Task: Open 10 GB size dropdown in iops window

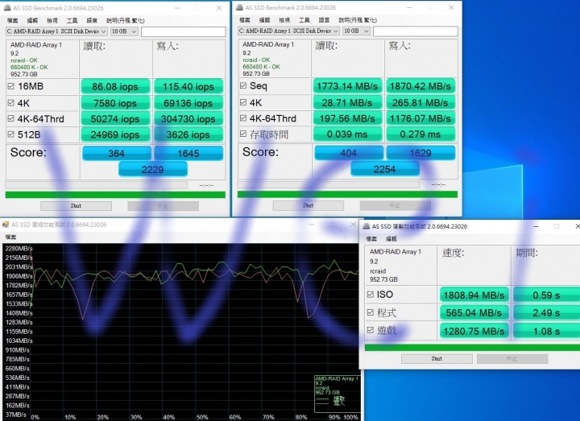Action: [x=124, y=31]
